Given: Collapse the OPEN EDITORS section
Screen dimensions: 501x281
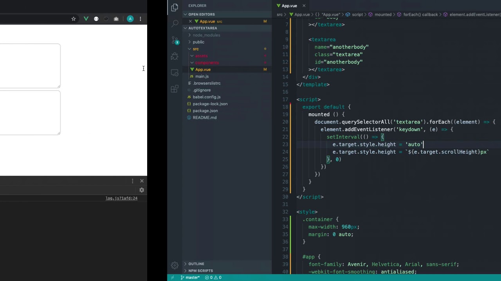Looking at the screenshot, I should click(227, 14).
